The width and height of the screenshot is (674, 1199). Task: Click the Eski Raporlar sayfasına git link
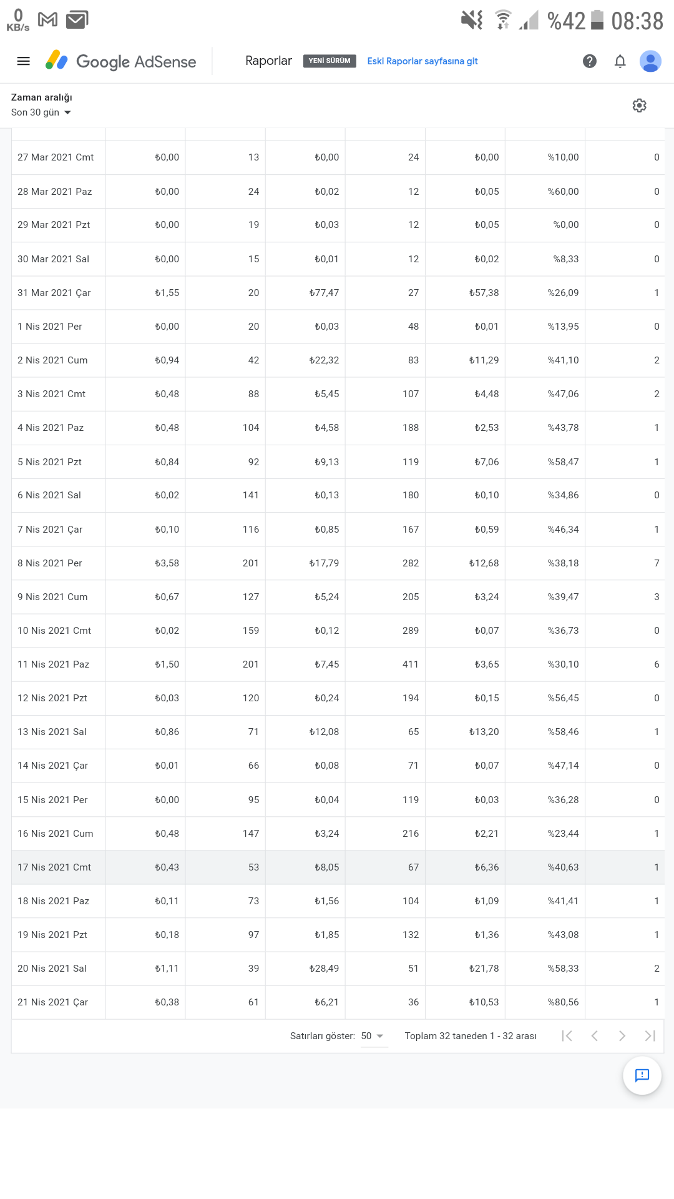tap(422, 61)
